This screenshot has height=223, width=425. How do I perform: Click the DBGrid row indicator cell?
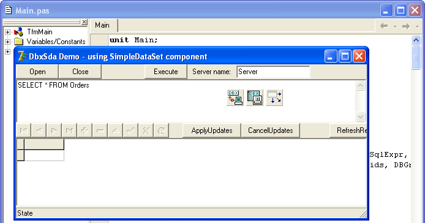point(21,156)
